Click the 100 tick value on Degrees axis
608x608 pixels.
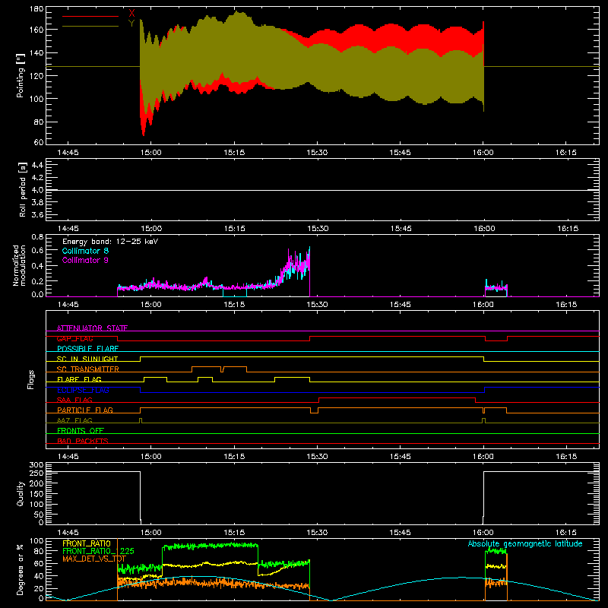point(36,541)
